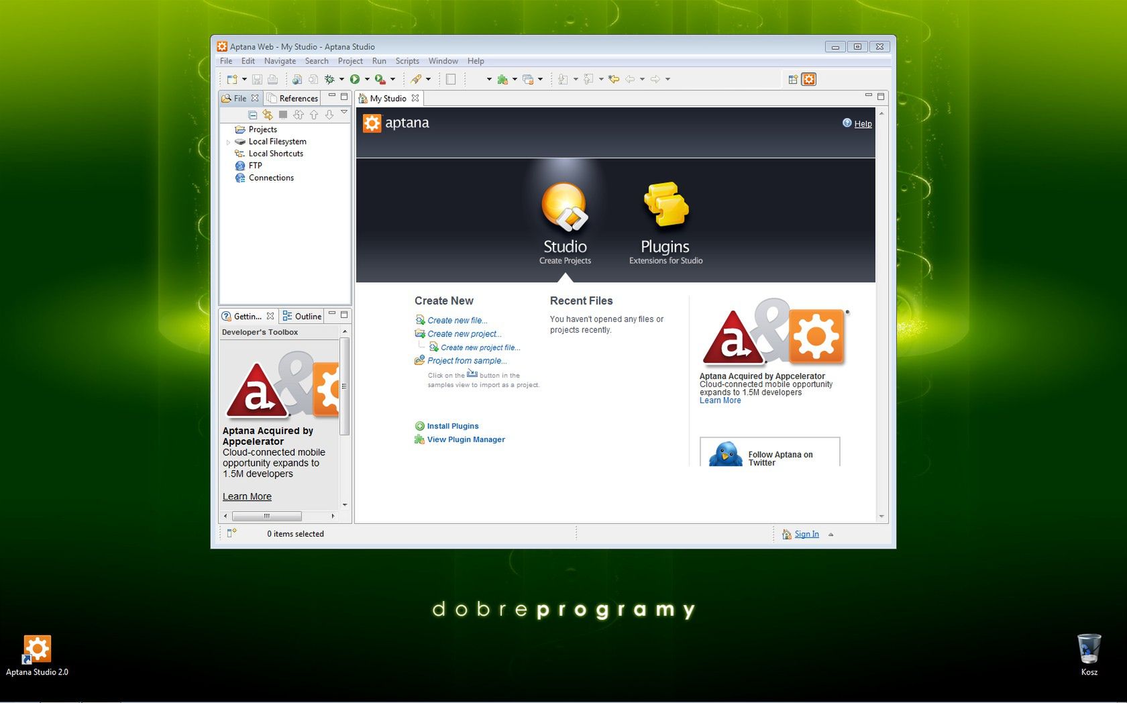Minimize the File view panel

coord(331,96)
